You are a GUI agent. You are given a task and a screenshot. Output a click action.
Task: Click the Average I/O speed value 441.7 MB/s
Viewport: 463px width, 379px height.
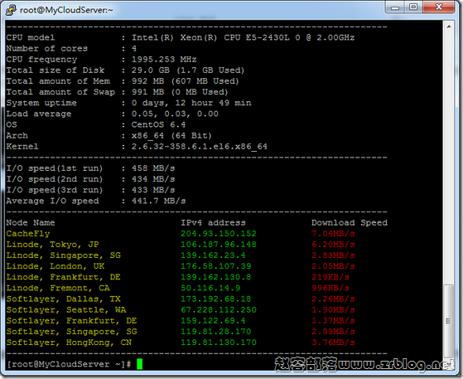[x=158, y=201]
